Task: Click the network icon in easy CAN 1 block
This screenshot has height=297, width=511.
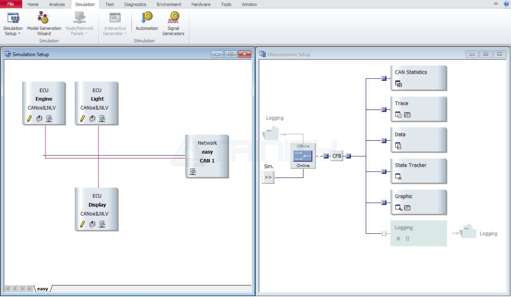Action: (x=193, y=172)
